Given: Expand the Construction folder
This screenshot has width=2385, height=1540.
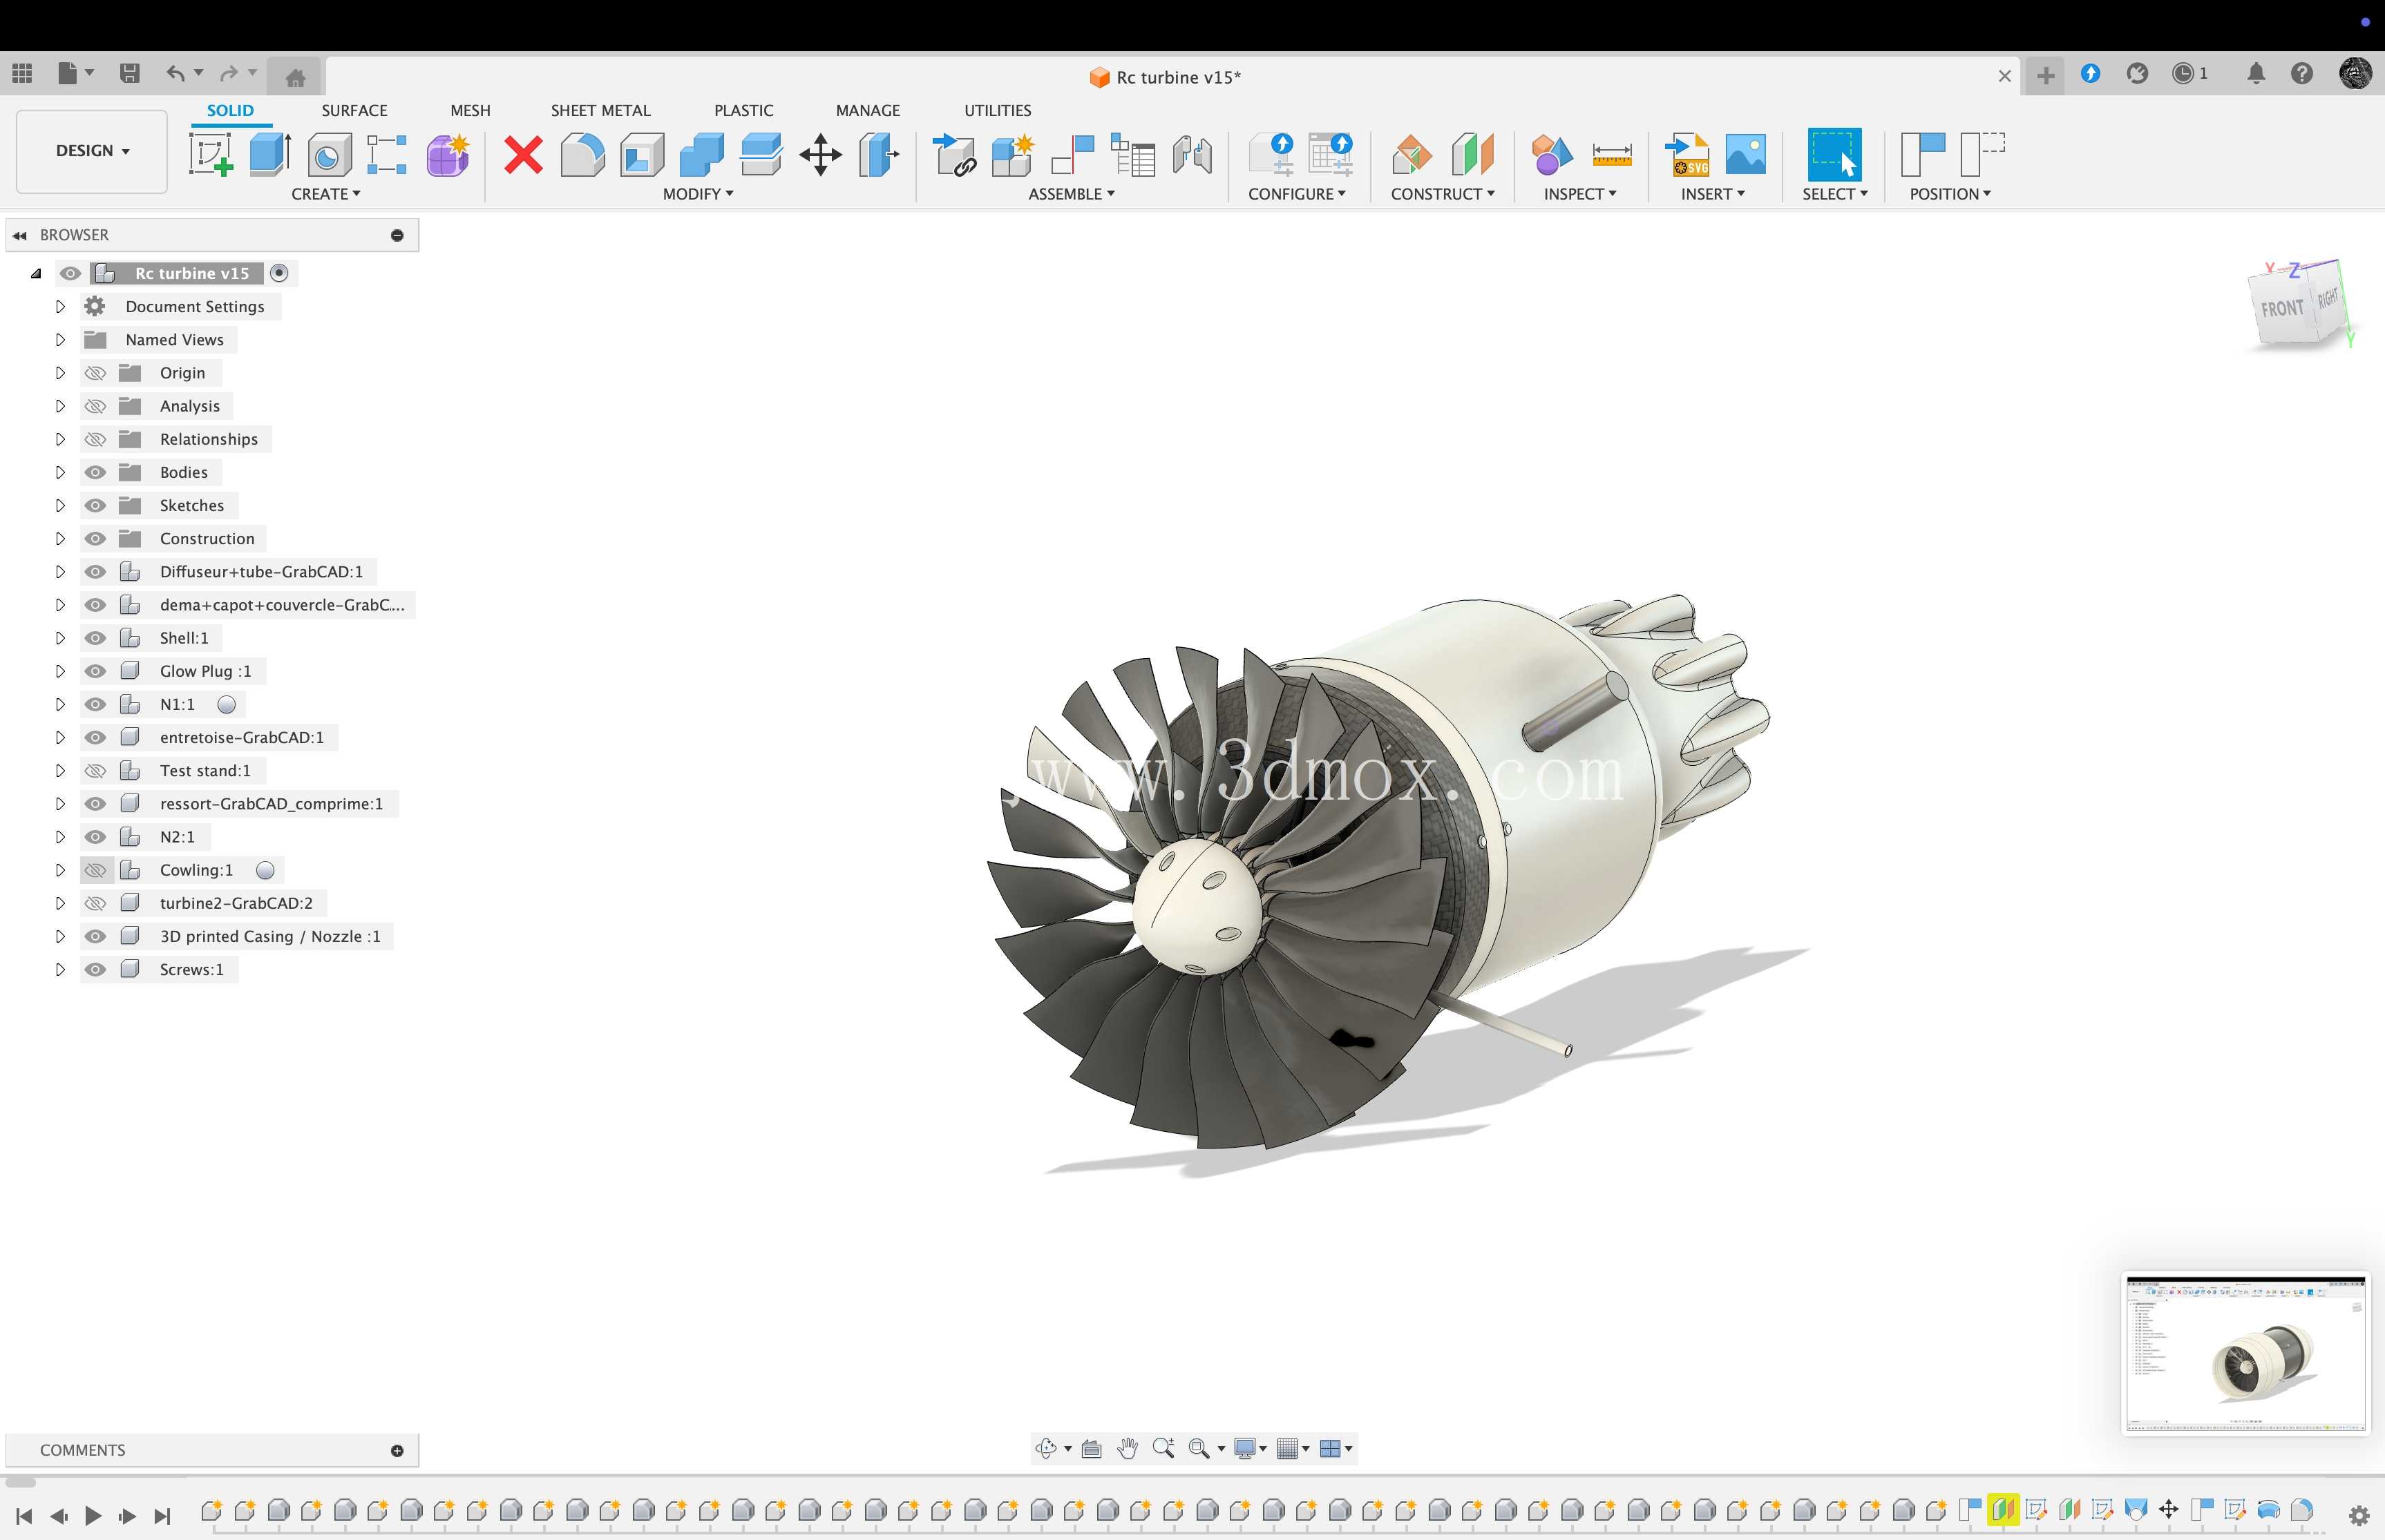Looking at the screenshot, I should click(59, 539).
